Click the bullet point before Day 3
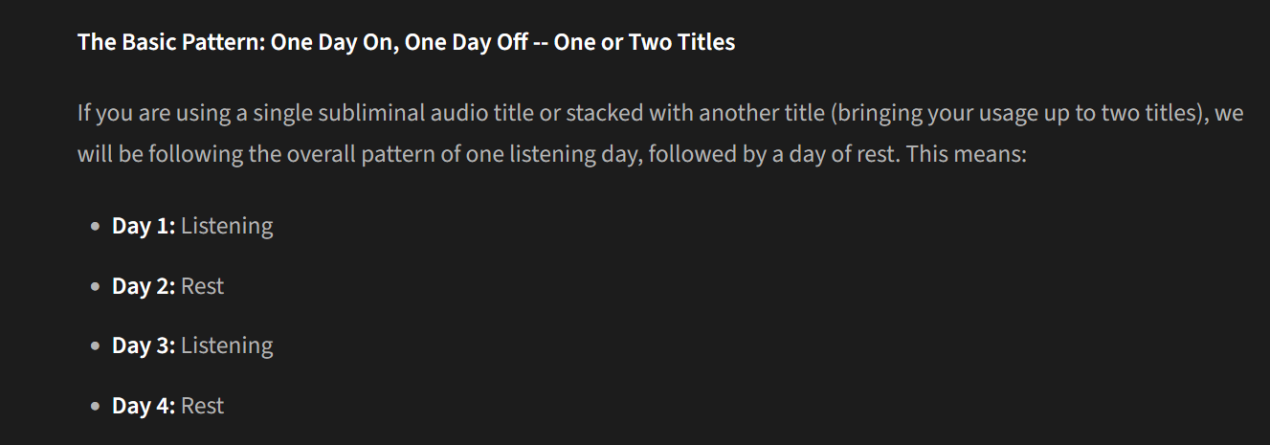 [94, 346]
